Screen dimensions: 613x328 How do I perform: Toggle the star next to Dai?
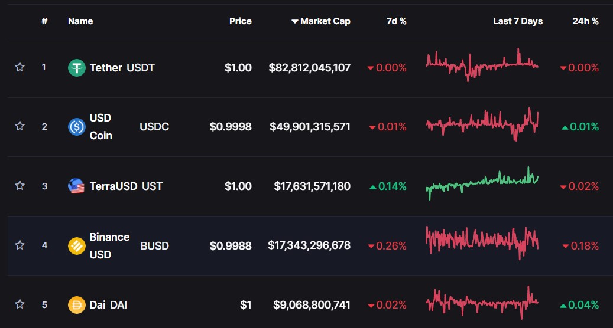pyautogui.click(x=20, y=304)
